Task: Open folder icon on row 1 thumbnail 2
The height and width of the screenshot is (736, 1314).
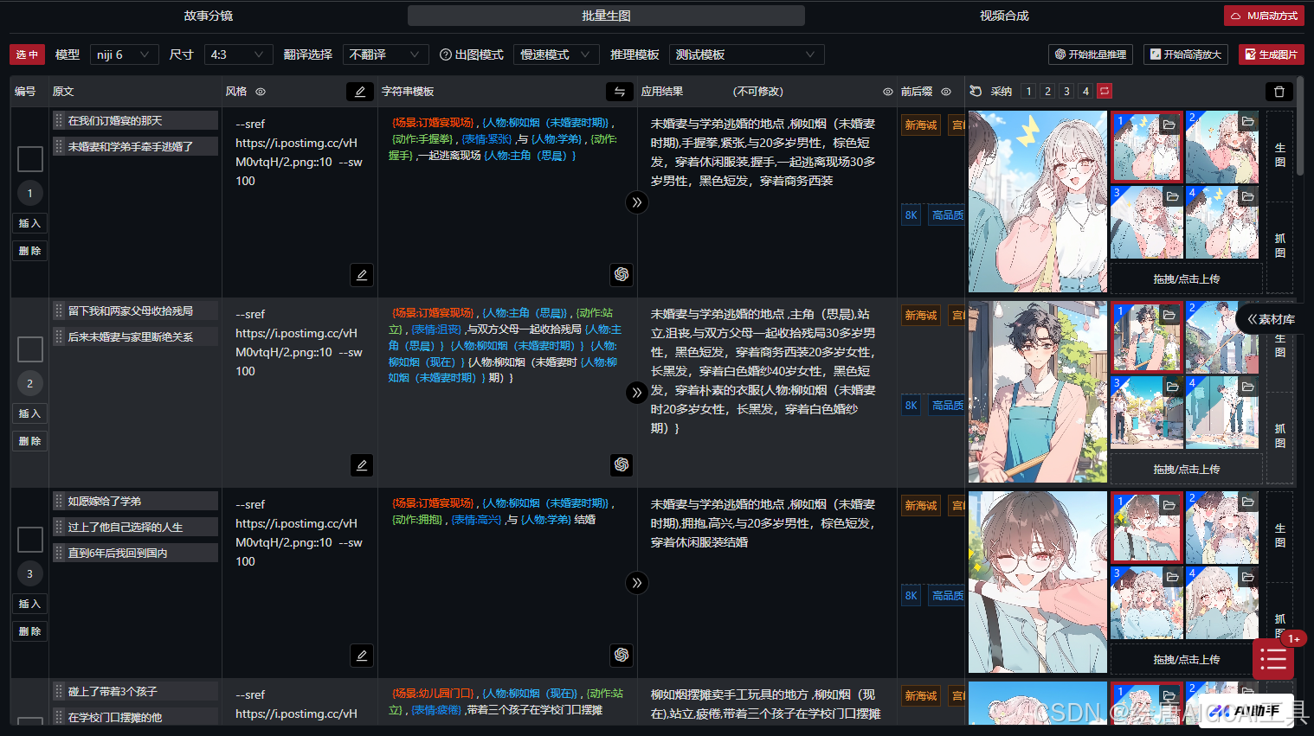Action: pyautogui.click(x=1247, y=121)
